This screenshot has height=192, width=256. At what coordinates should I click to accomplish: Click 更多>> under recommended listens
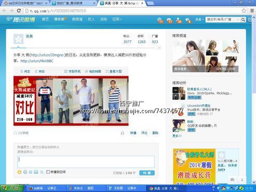177,136
